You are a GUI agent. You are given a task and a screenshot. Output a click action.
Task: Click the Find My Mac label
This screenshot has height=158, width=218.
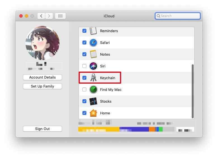tap(111, 89)
